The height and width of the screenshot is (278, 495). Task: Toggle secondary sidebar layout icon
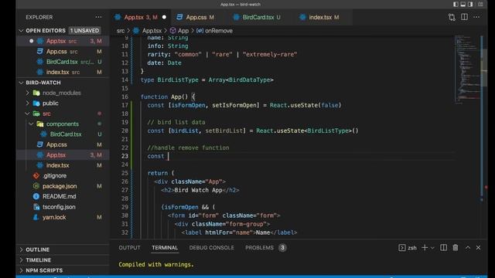470,5
